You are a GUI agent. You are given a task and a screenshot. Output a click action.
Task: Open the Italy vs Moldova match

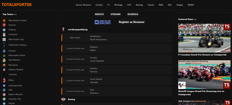(117, 91)
